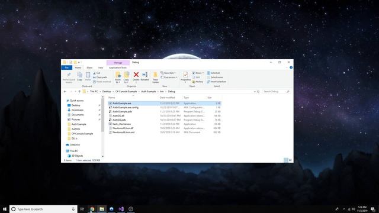The image size is (379, 213).
Task: Switch to details view layout icon
Action: (x=286, y=160)
